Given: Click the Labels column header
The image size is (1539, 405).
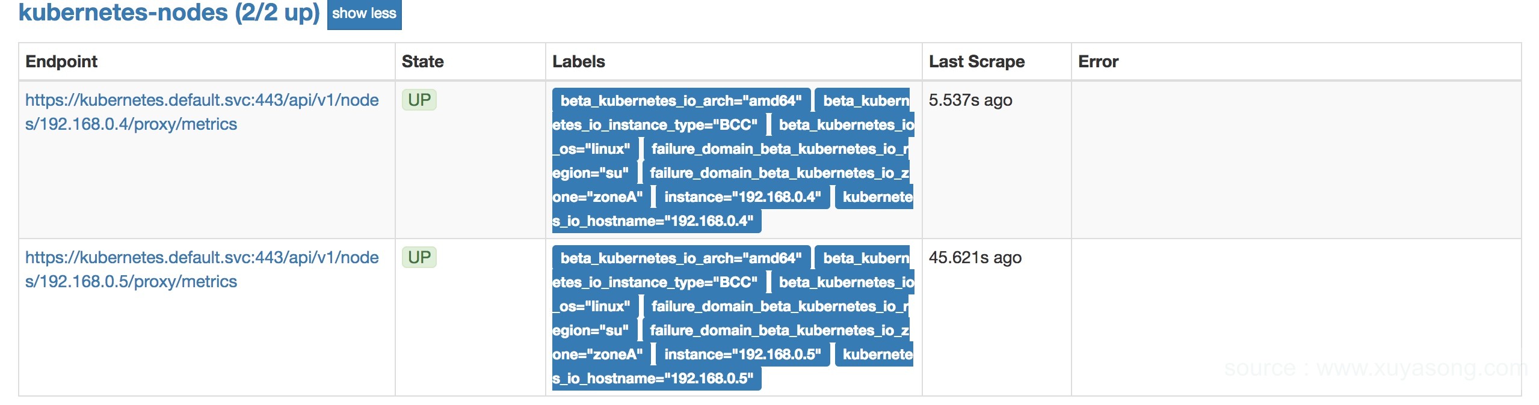Looking at the screenshot, I should click(579, 61).
